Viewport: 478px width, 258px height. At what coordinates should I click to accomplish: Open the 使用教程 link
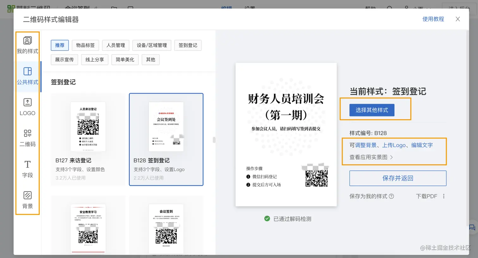[x=433, y=19]
